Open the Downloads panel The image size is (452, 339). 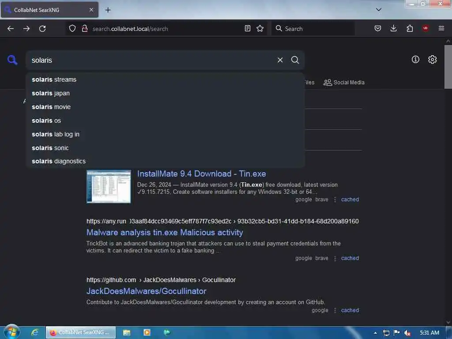coord(393,28)
